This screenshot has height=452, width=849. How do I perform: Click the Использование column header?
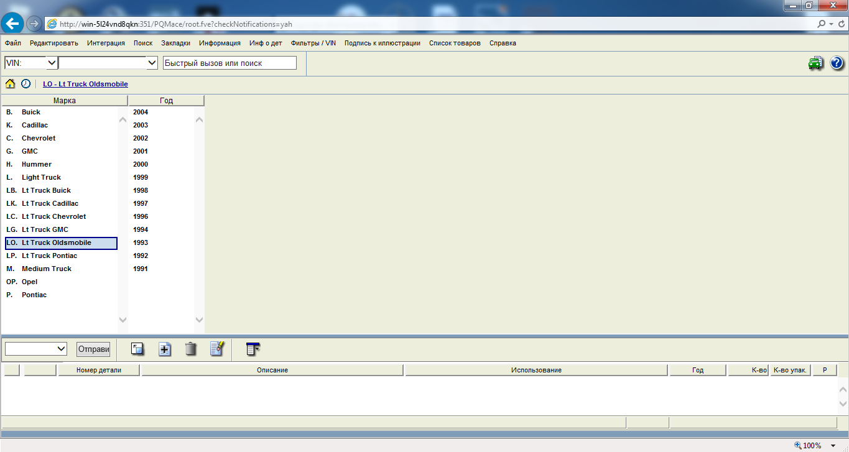click(x=536, y=371)
